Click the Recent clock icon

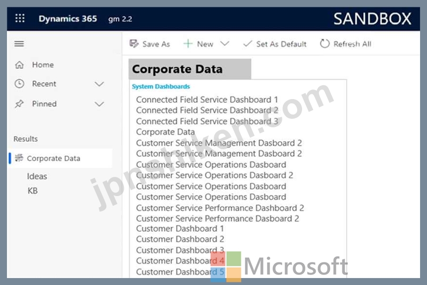tap(19, 84)
